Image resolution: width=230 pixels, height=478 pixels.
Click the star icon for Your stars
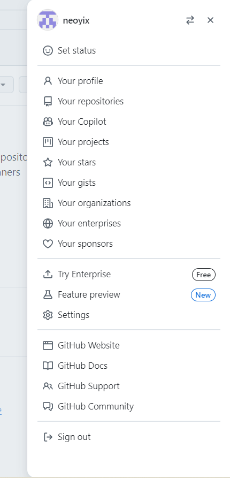click(48, 162)
